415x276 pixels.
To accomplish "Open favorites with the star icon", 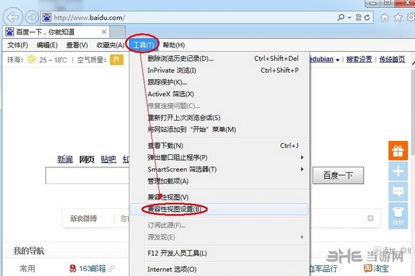I will 398,18.
